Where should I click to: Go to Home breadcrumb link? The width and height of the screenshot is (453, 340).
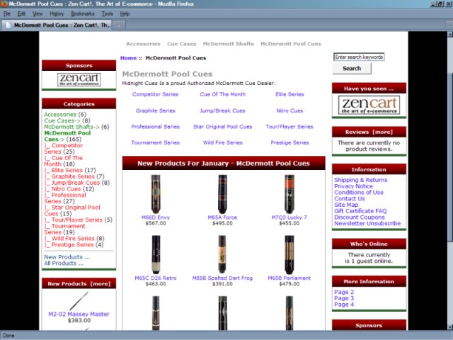(x=128, y=58)
